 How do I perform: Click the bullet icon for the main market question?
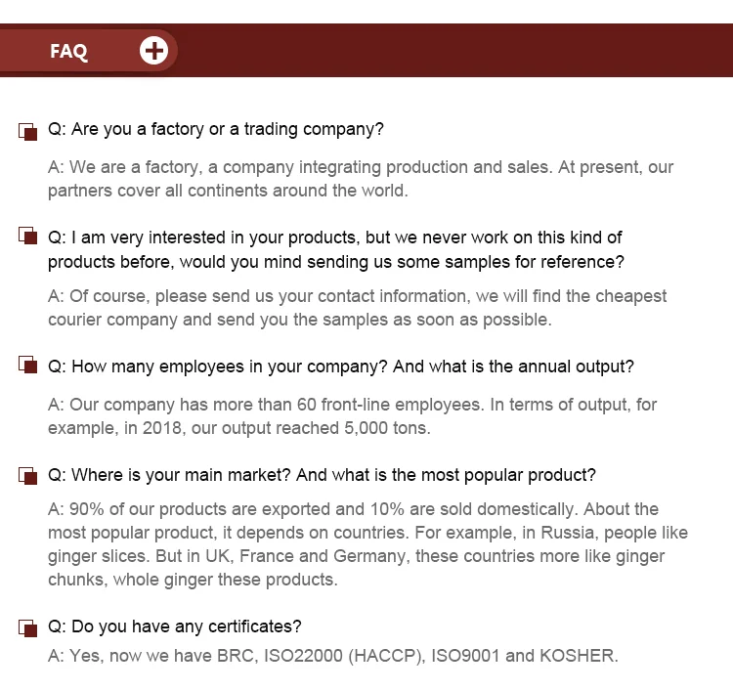click(x=27, y=476)
